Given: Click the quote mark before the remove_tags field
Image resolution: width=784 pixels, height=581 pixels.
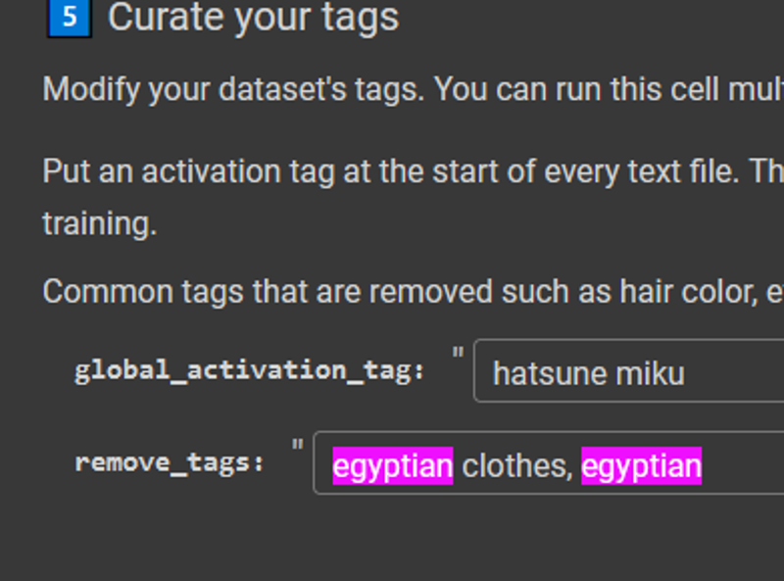Looking at the screenshot, I should pyautogui.click(x=298, y=445).
